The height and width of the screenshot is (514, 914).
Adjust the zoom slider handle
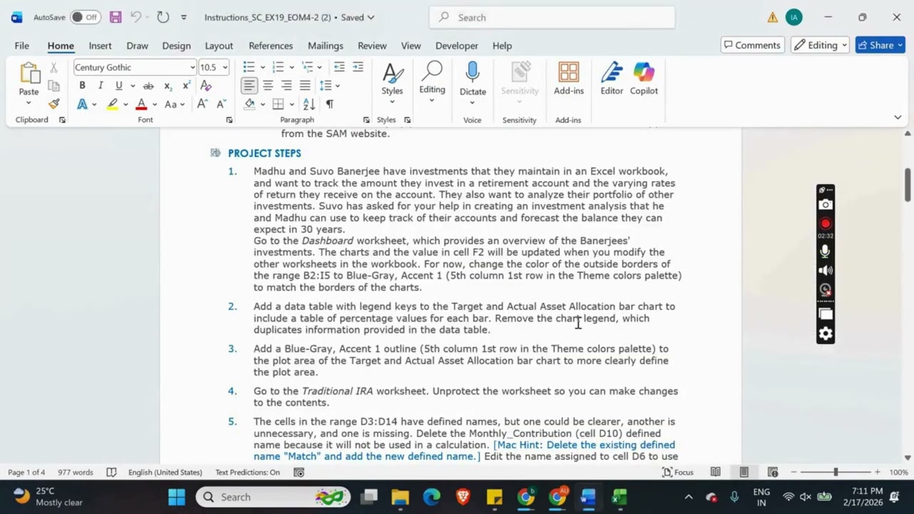835,472
